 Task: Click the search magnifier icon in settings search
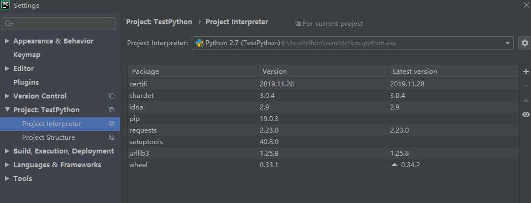tap(9, 24)
